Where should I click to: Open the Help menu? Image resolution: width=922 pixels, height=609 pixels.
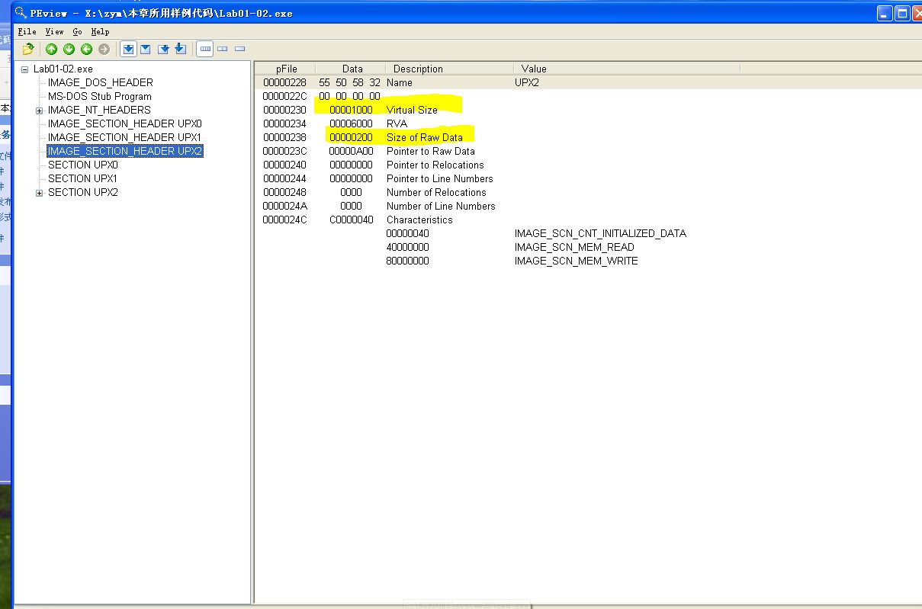coord(100,31)
